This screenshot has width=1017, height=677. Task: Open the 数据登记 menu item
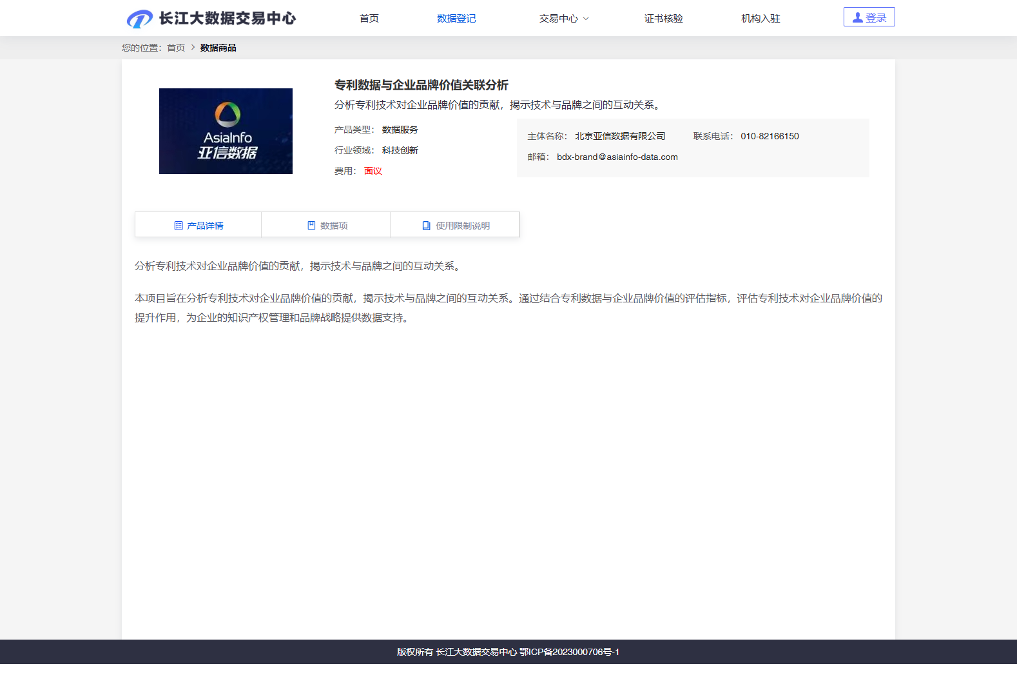pyautogui.click(x=456, y=19)
